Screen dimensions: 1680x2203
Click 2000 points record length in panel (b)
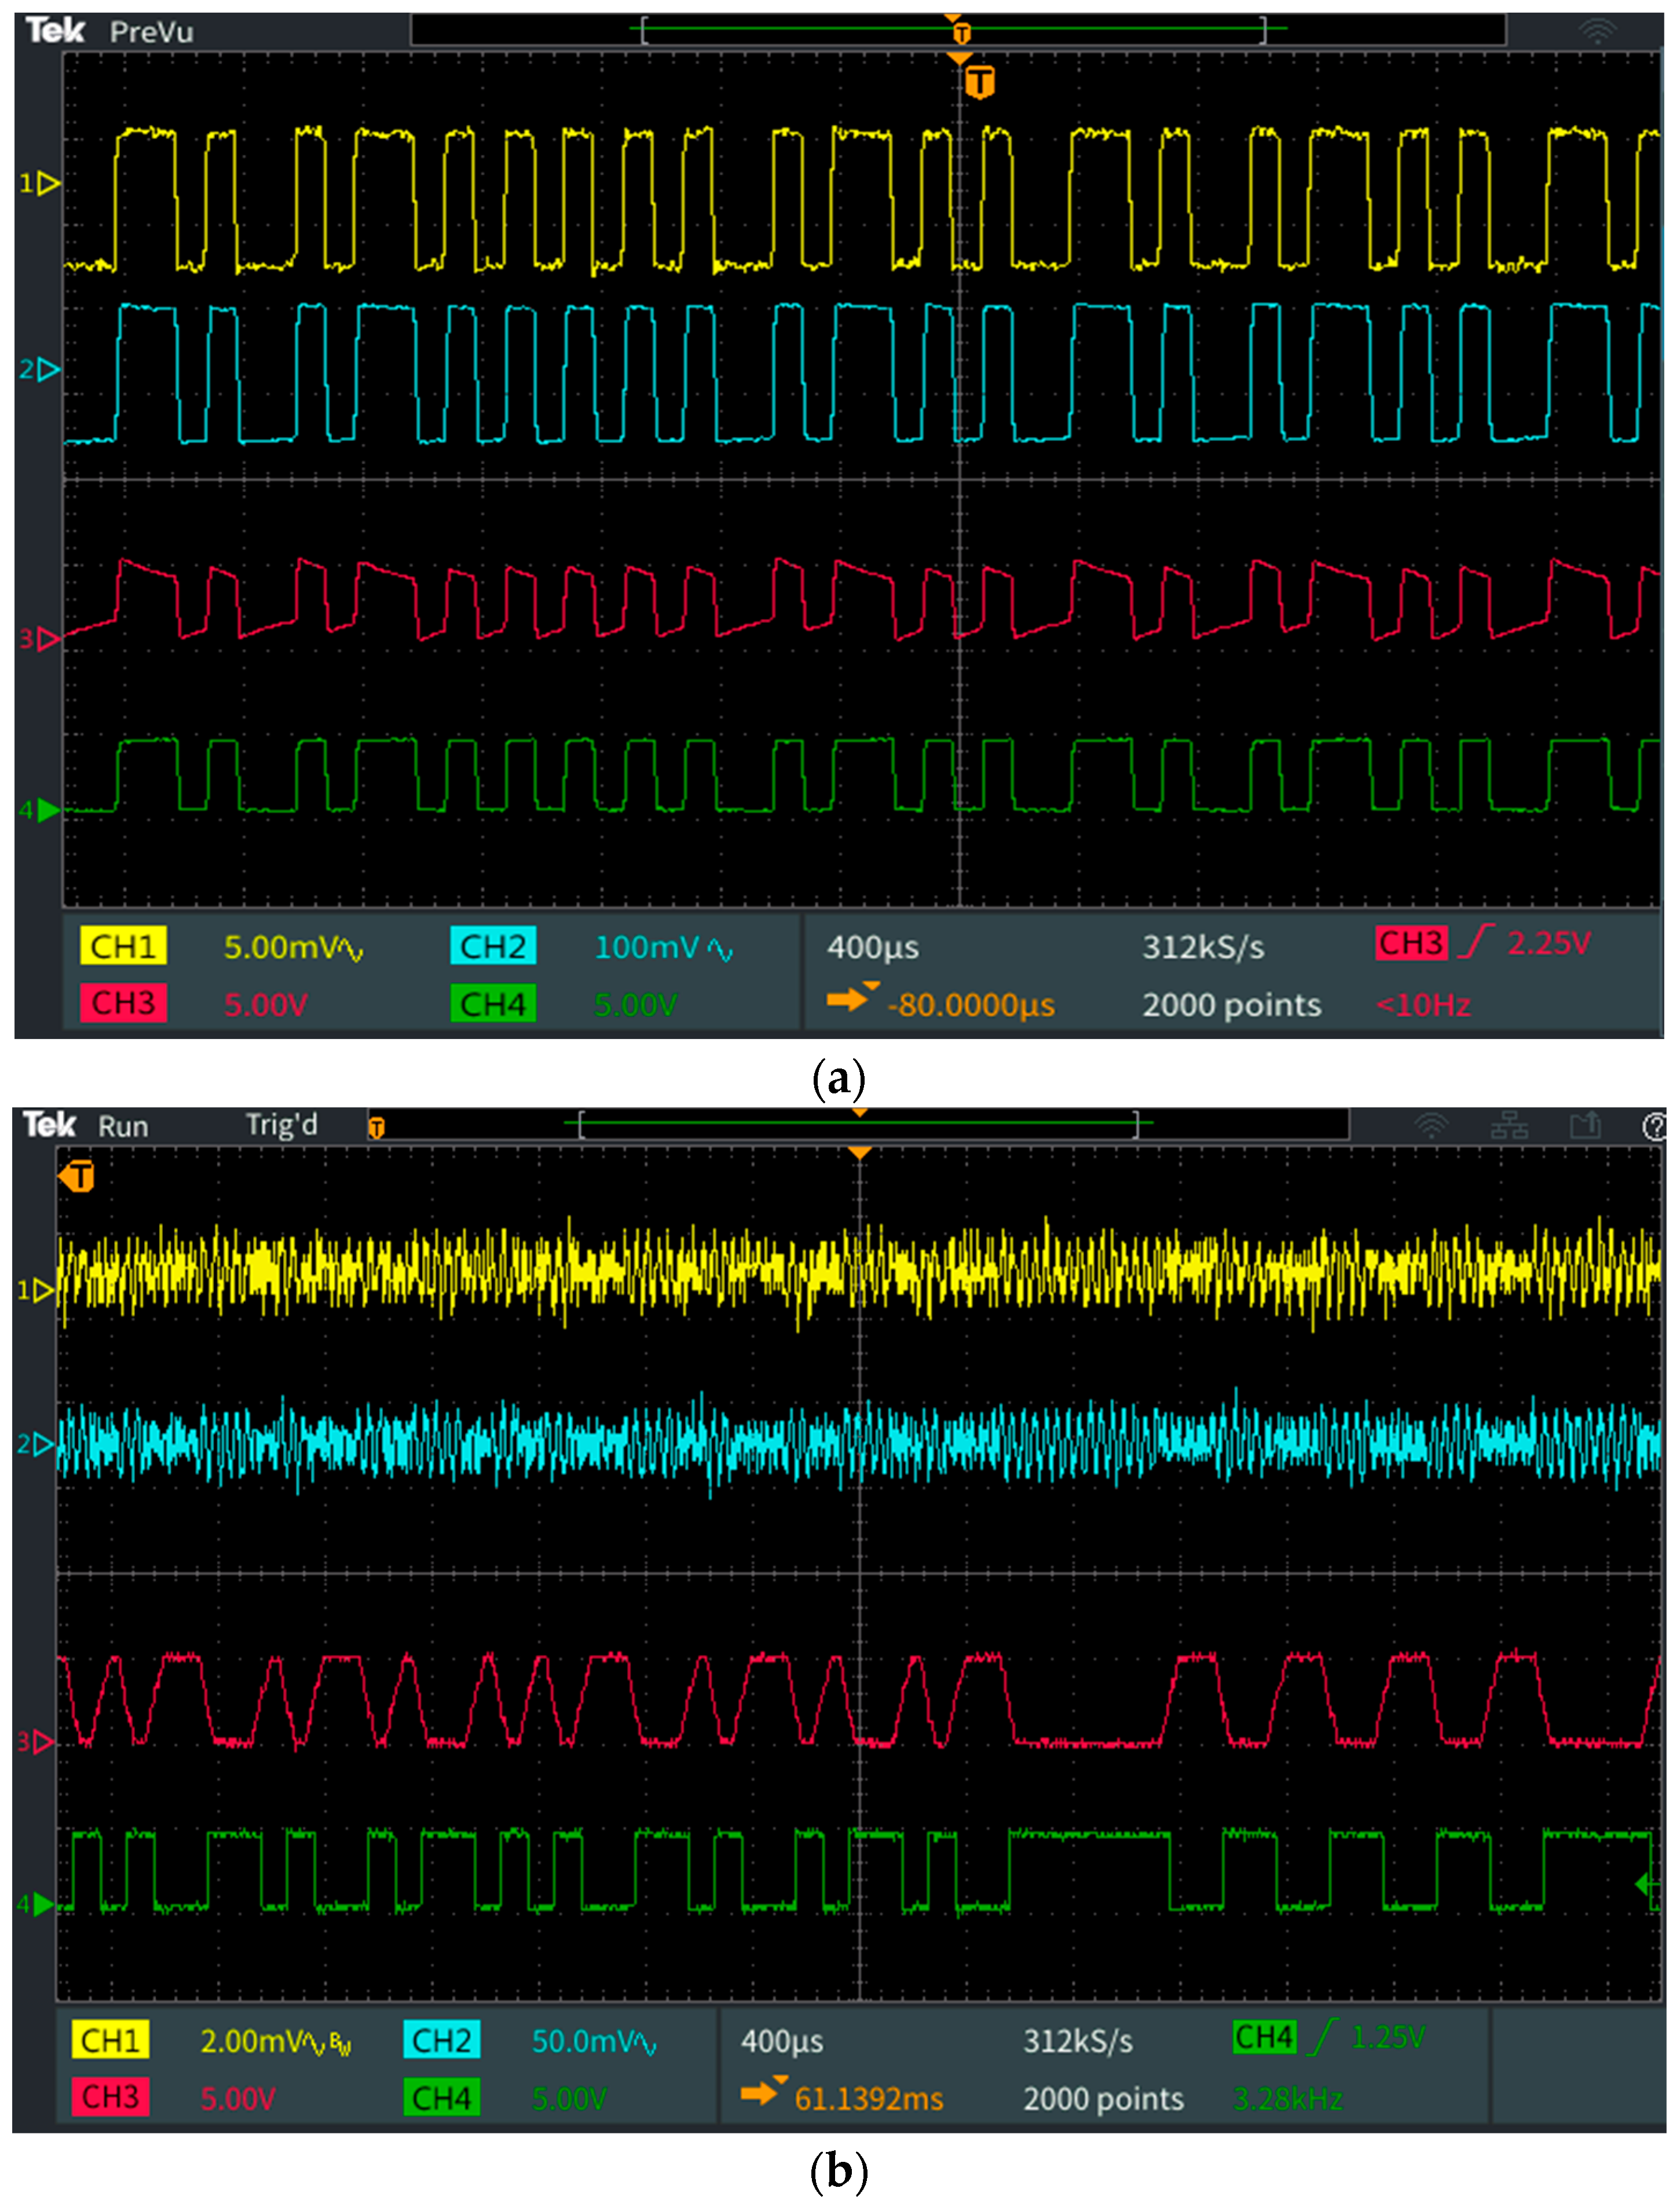[1103, 2098]
